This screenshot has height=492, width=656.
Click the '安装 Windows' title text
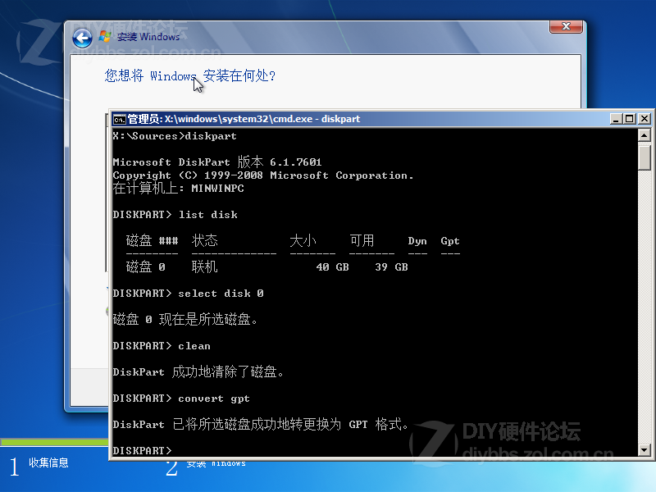pos(148,37)
